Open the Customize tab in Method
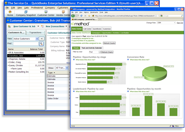Viewport: 185px width, 132px height. 107,29
